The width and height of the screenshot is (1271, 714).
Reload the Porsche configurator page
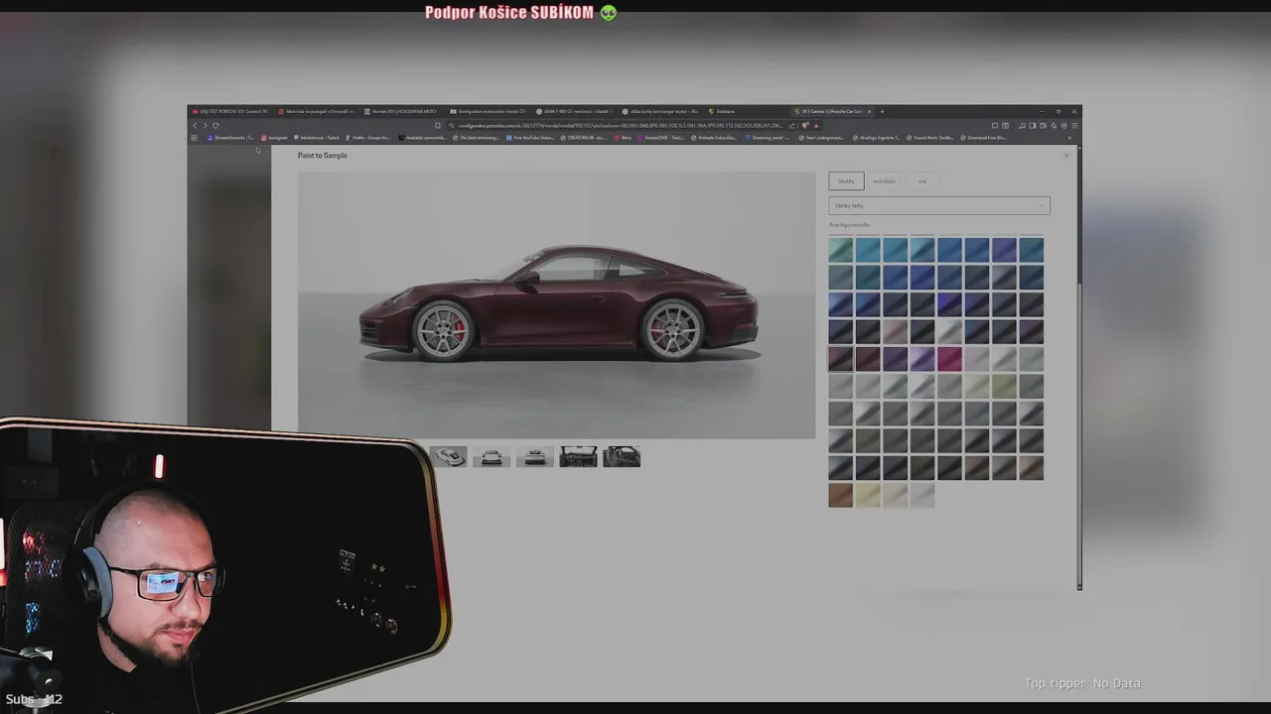tap(215, 125)
